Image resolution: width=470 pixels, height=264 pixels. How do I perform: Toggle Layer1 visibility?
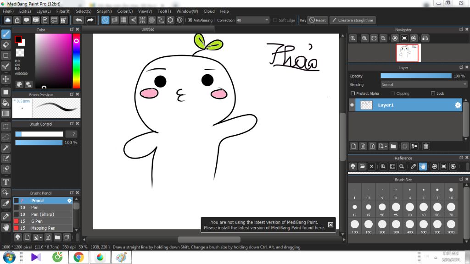(x=352, y=105)
